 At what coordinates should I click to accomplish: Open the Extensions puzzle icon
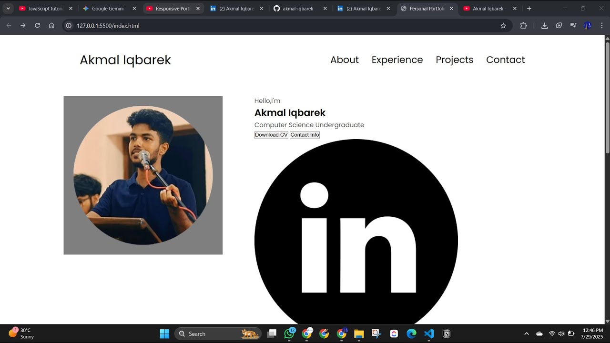tap(523, 26)
